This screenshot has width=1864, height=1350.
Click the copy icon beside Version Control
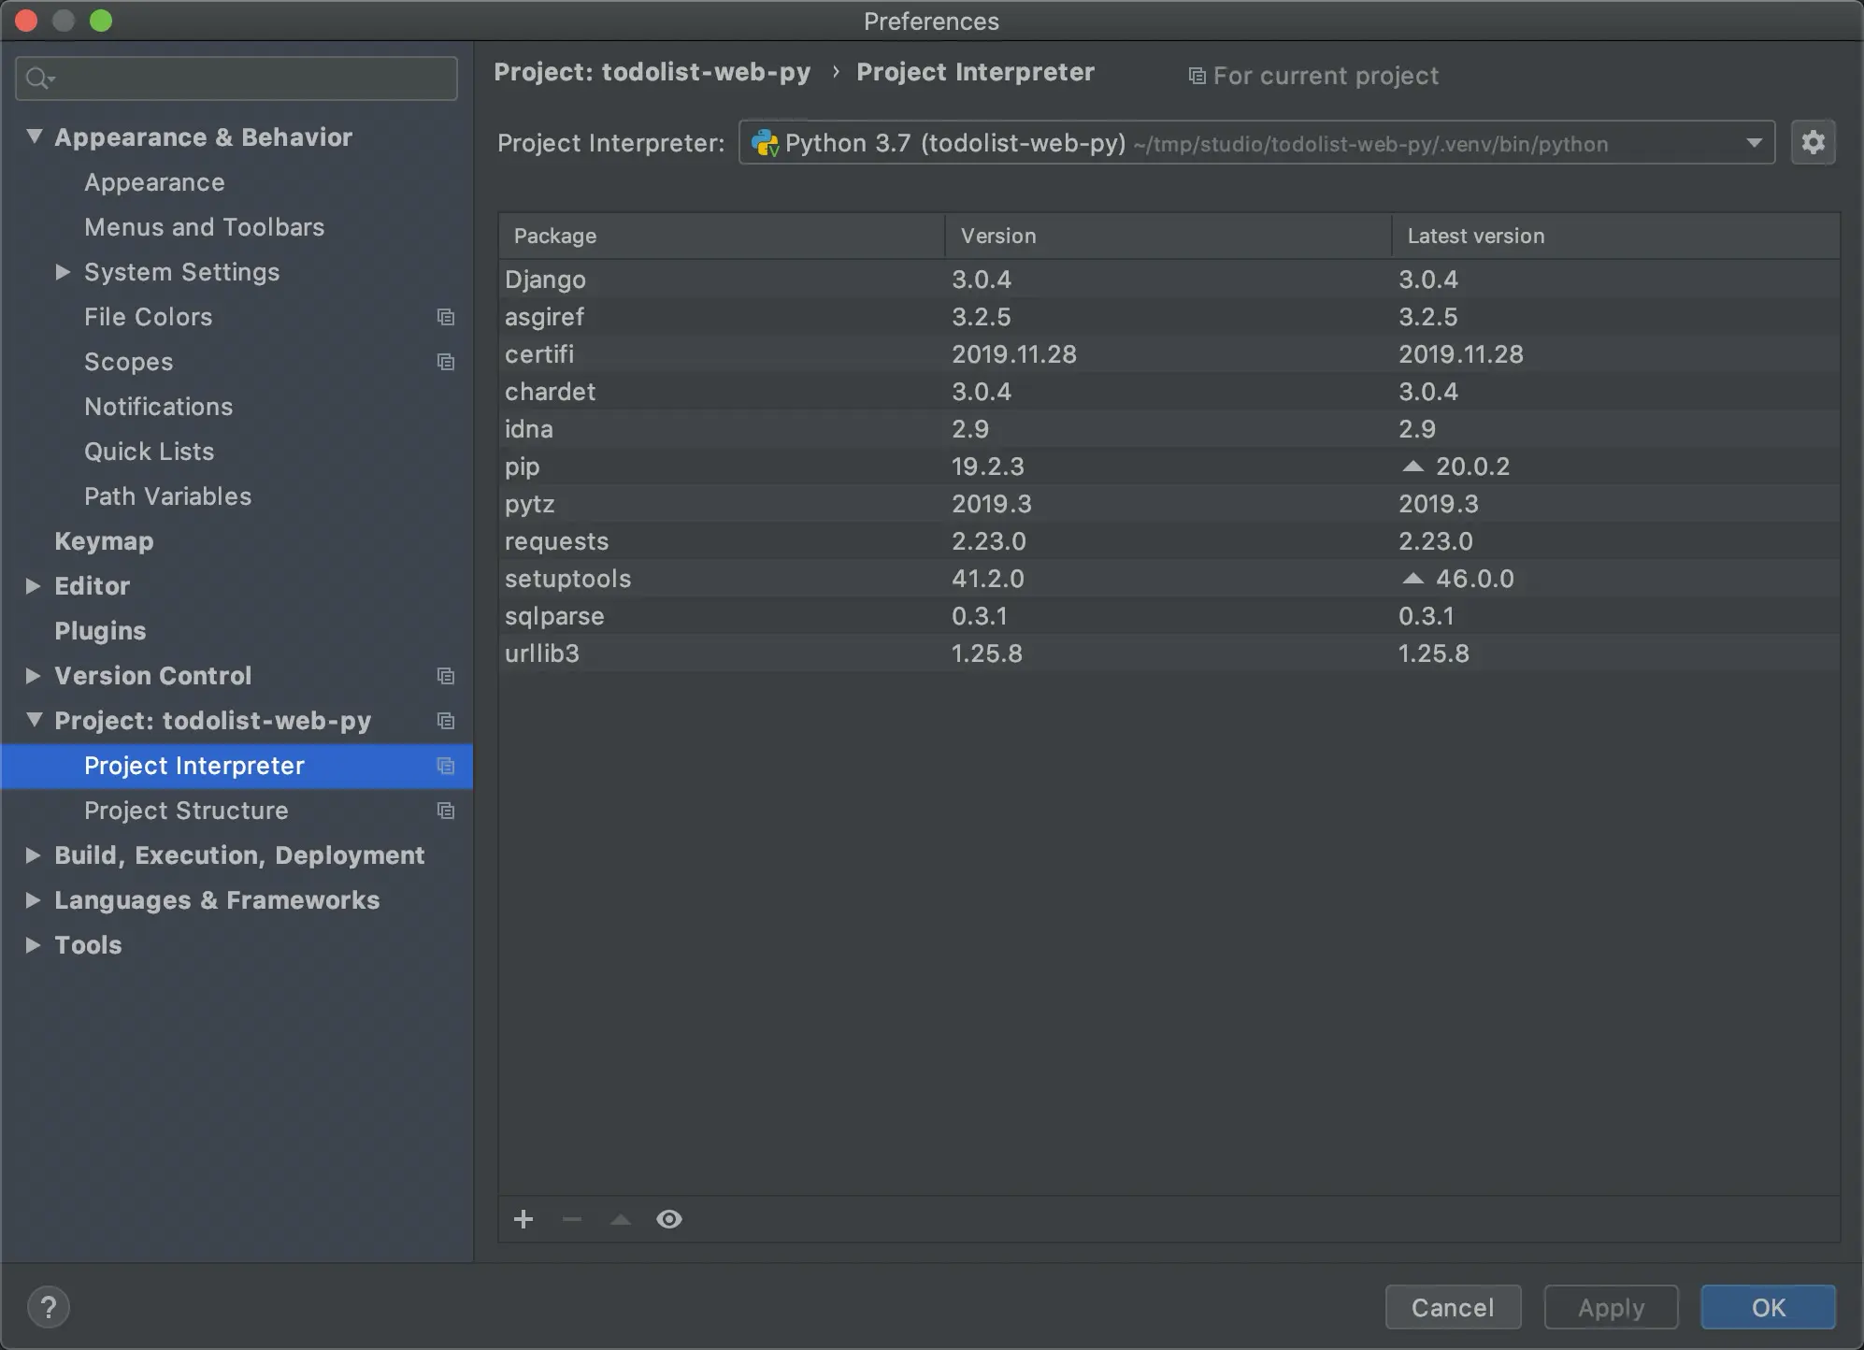coord(447,676)
